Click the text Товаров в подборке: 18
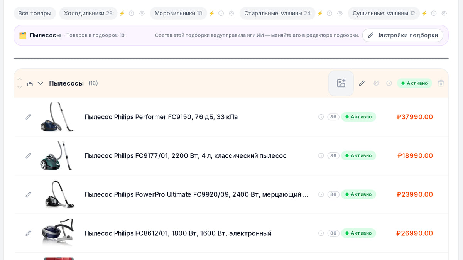 point(95,35)
